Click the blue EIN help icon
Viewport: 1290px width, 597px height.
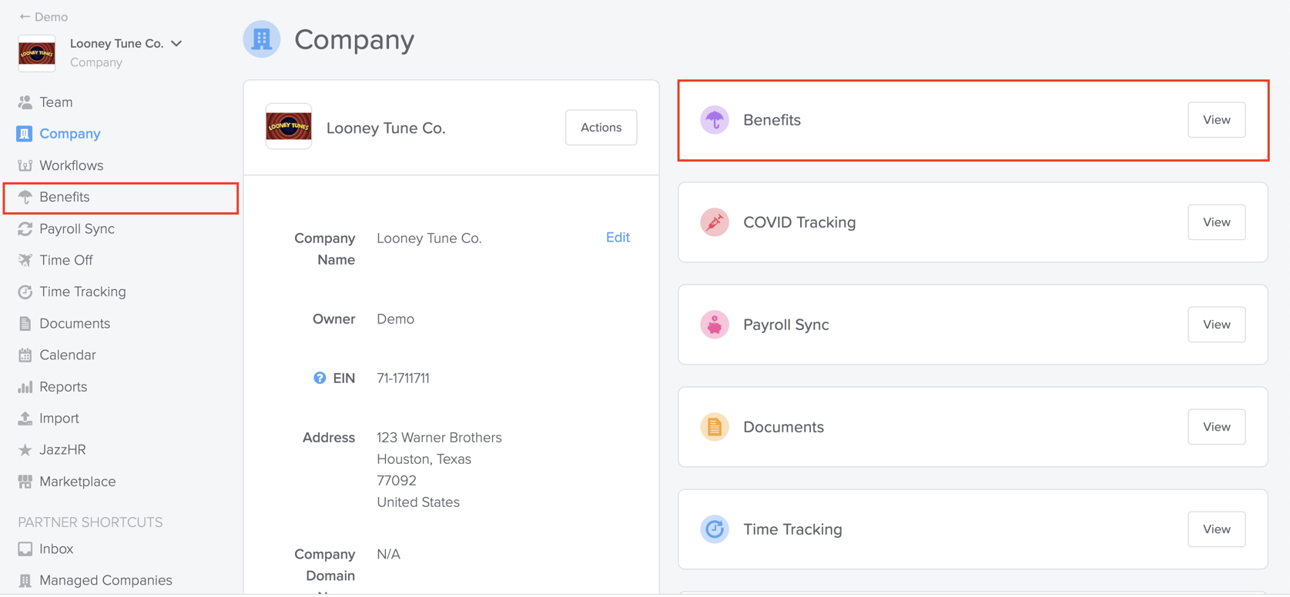click(x=320, y=378)
